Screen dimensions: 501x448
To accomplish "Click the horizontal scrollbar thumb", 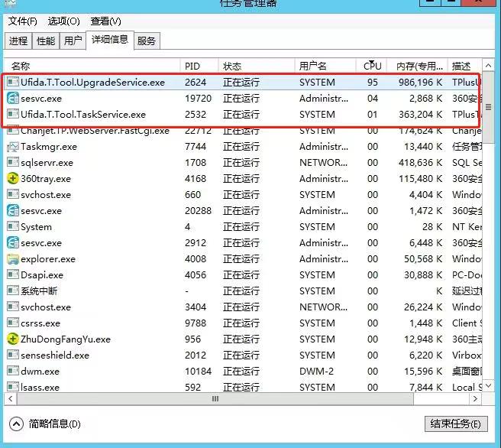I will pyautogui.click(x=215, y=399).
